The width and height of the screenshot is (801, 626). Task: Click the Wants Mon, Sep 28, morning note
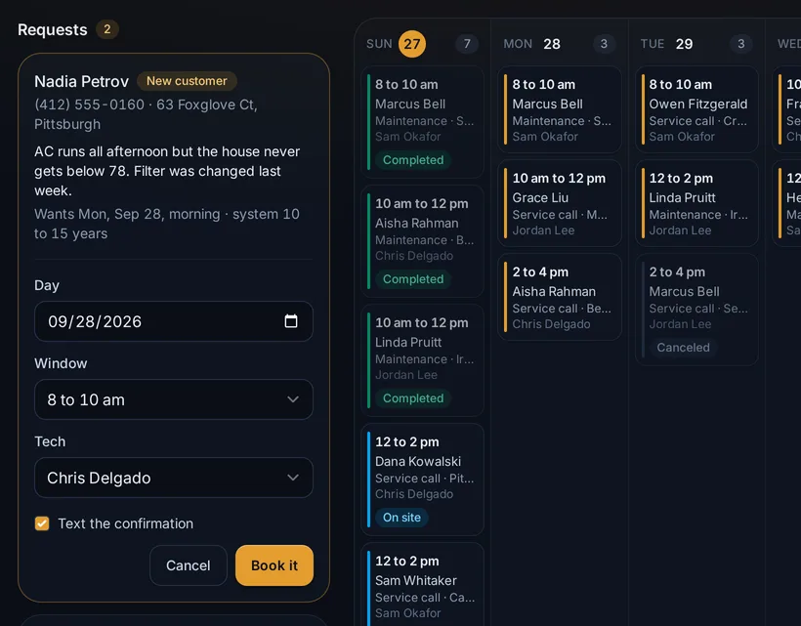click(x=167, y=224)
